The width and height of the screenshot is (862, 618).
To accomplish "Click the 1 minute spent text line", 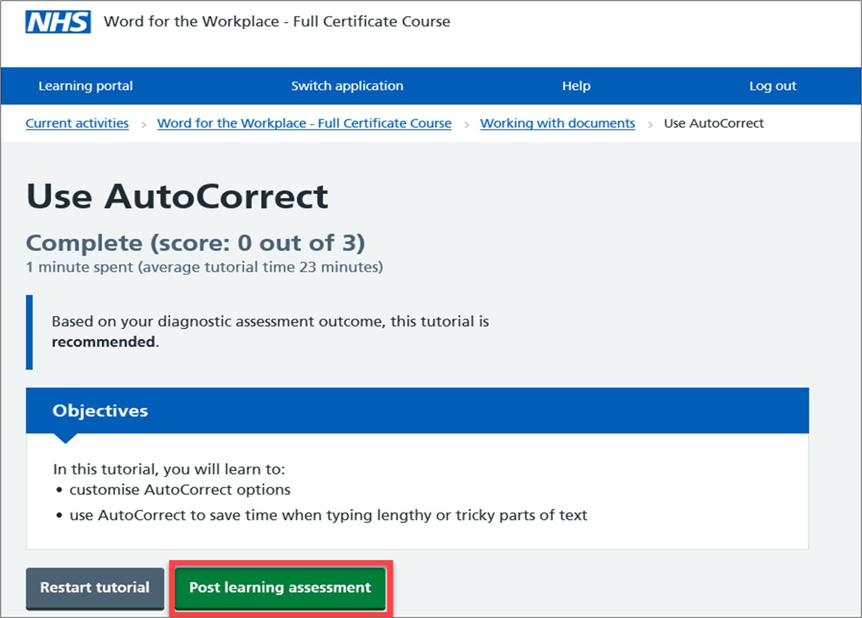I will pos(205,267).
